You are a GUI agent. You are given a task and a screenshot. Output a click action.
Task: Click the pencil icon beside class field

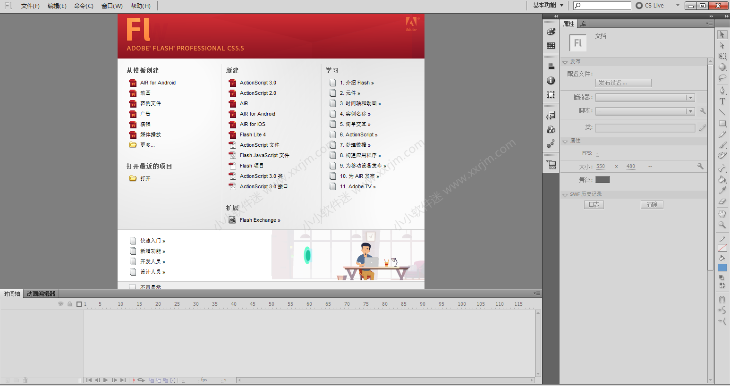tap(703, 127)
